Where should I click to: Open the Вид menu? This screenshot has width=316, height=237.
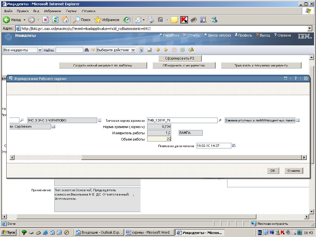[36, 11]
